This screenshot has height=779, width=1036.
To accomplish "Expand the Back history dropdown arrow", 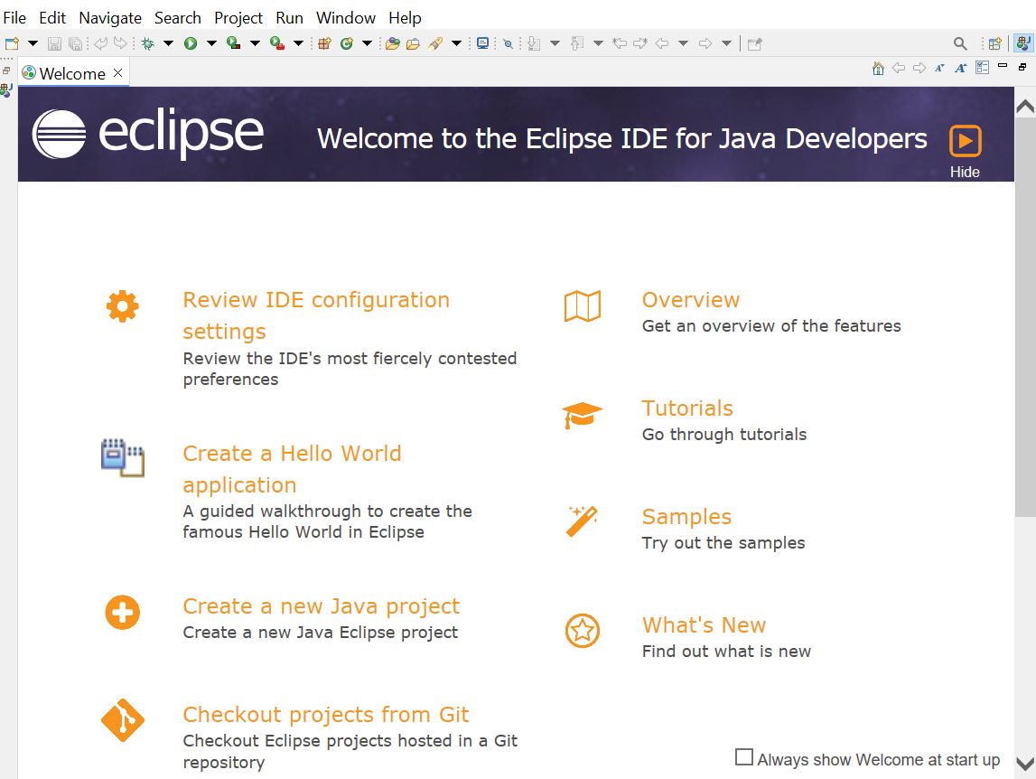I will (x=684, y=43).
